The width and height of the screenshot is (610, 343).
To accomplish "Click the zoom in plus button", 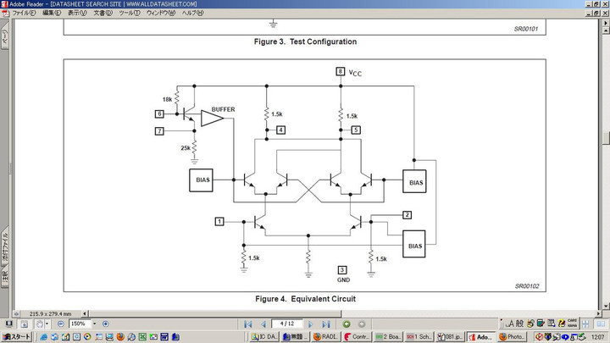I will point(104,324).
